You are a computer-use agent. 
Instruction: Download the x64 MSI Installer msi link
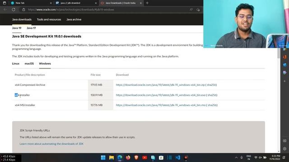[161, 105]
